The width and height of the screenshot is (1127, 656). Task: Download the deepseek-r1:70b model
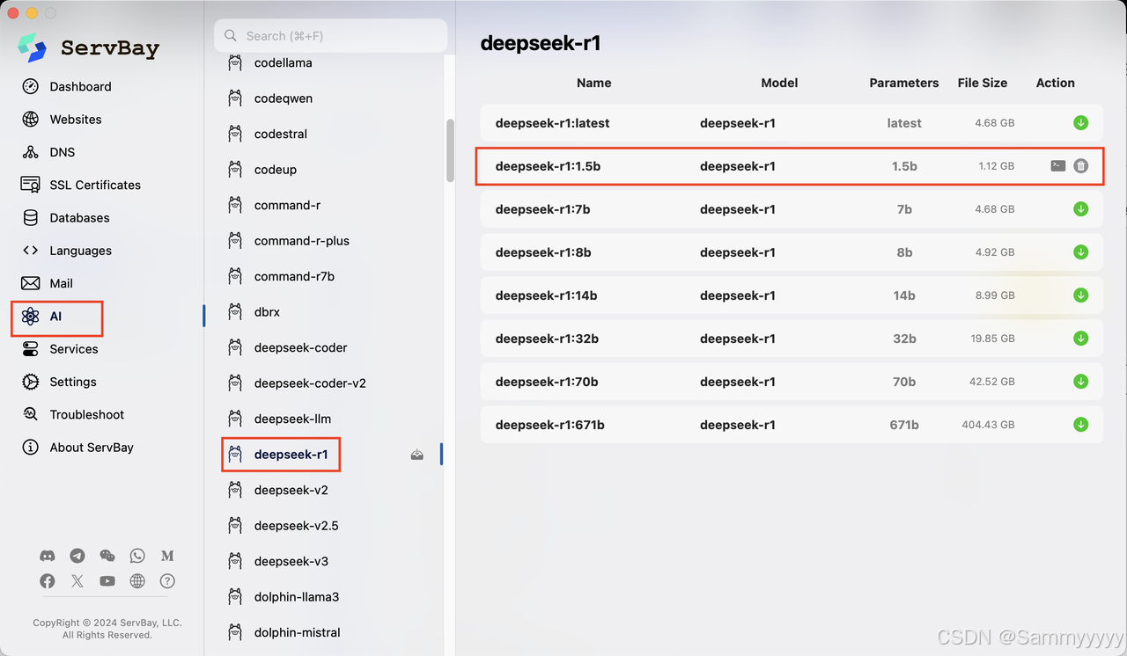click(x=1080, y=382)
